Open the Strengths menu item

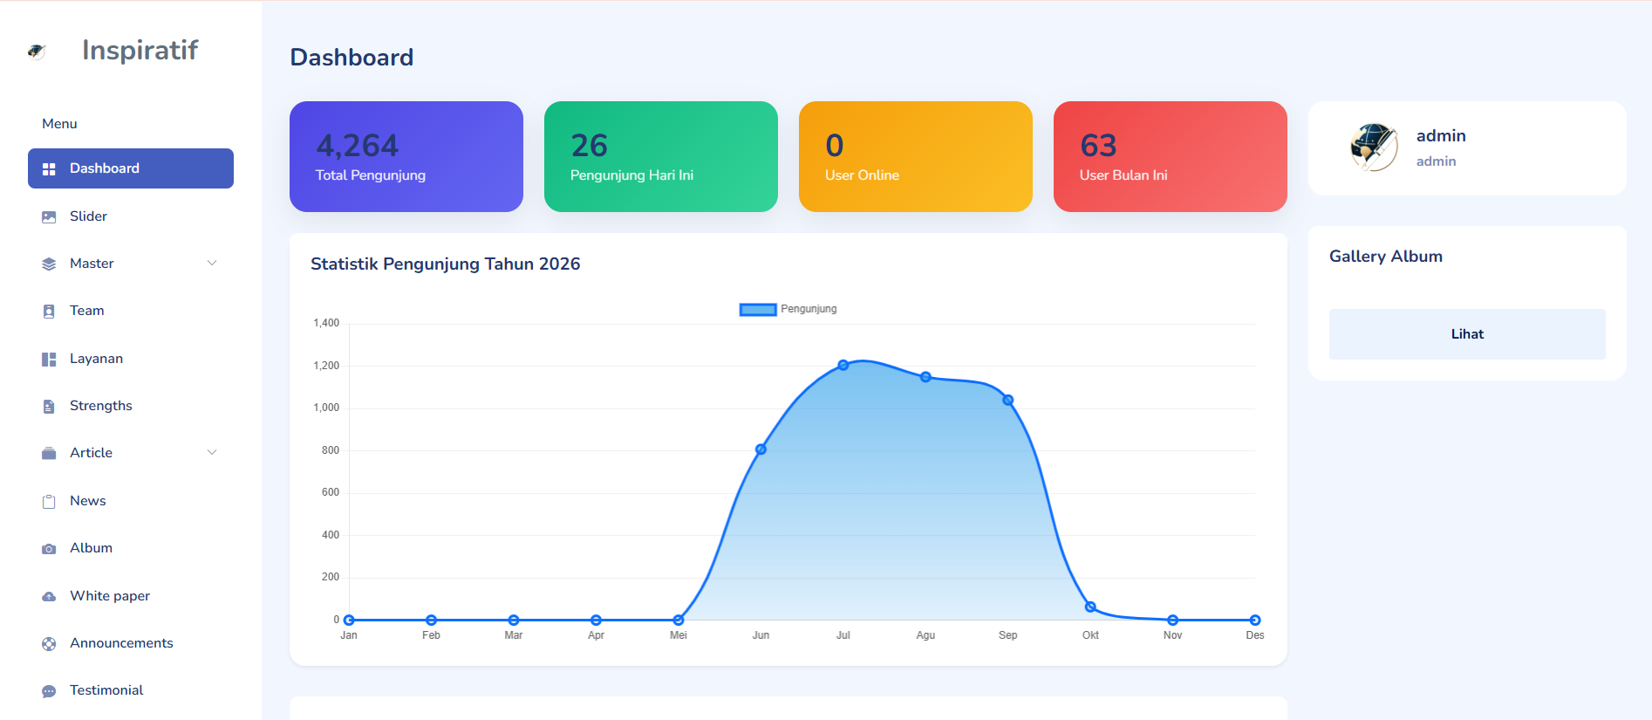tap(131, 406)
